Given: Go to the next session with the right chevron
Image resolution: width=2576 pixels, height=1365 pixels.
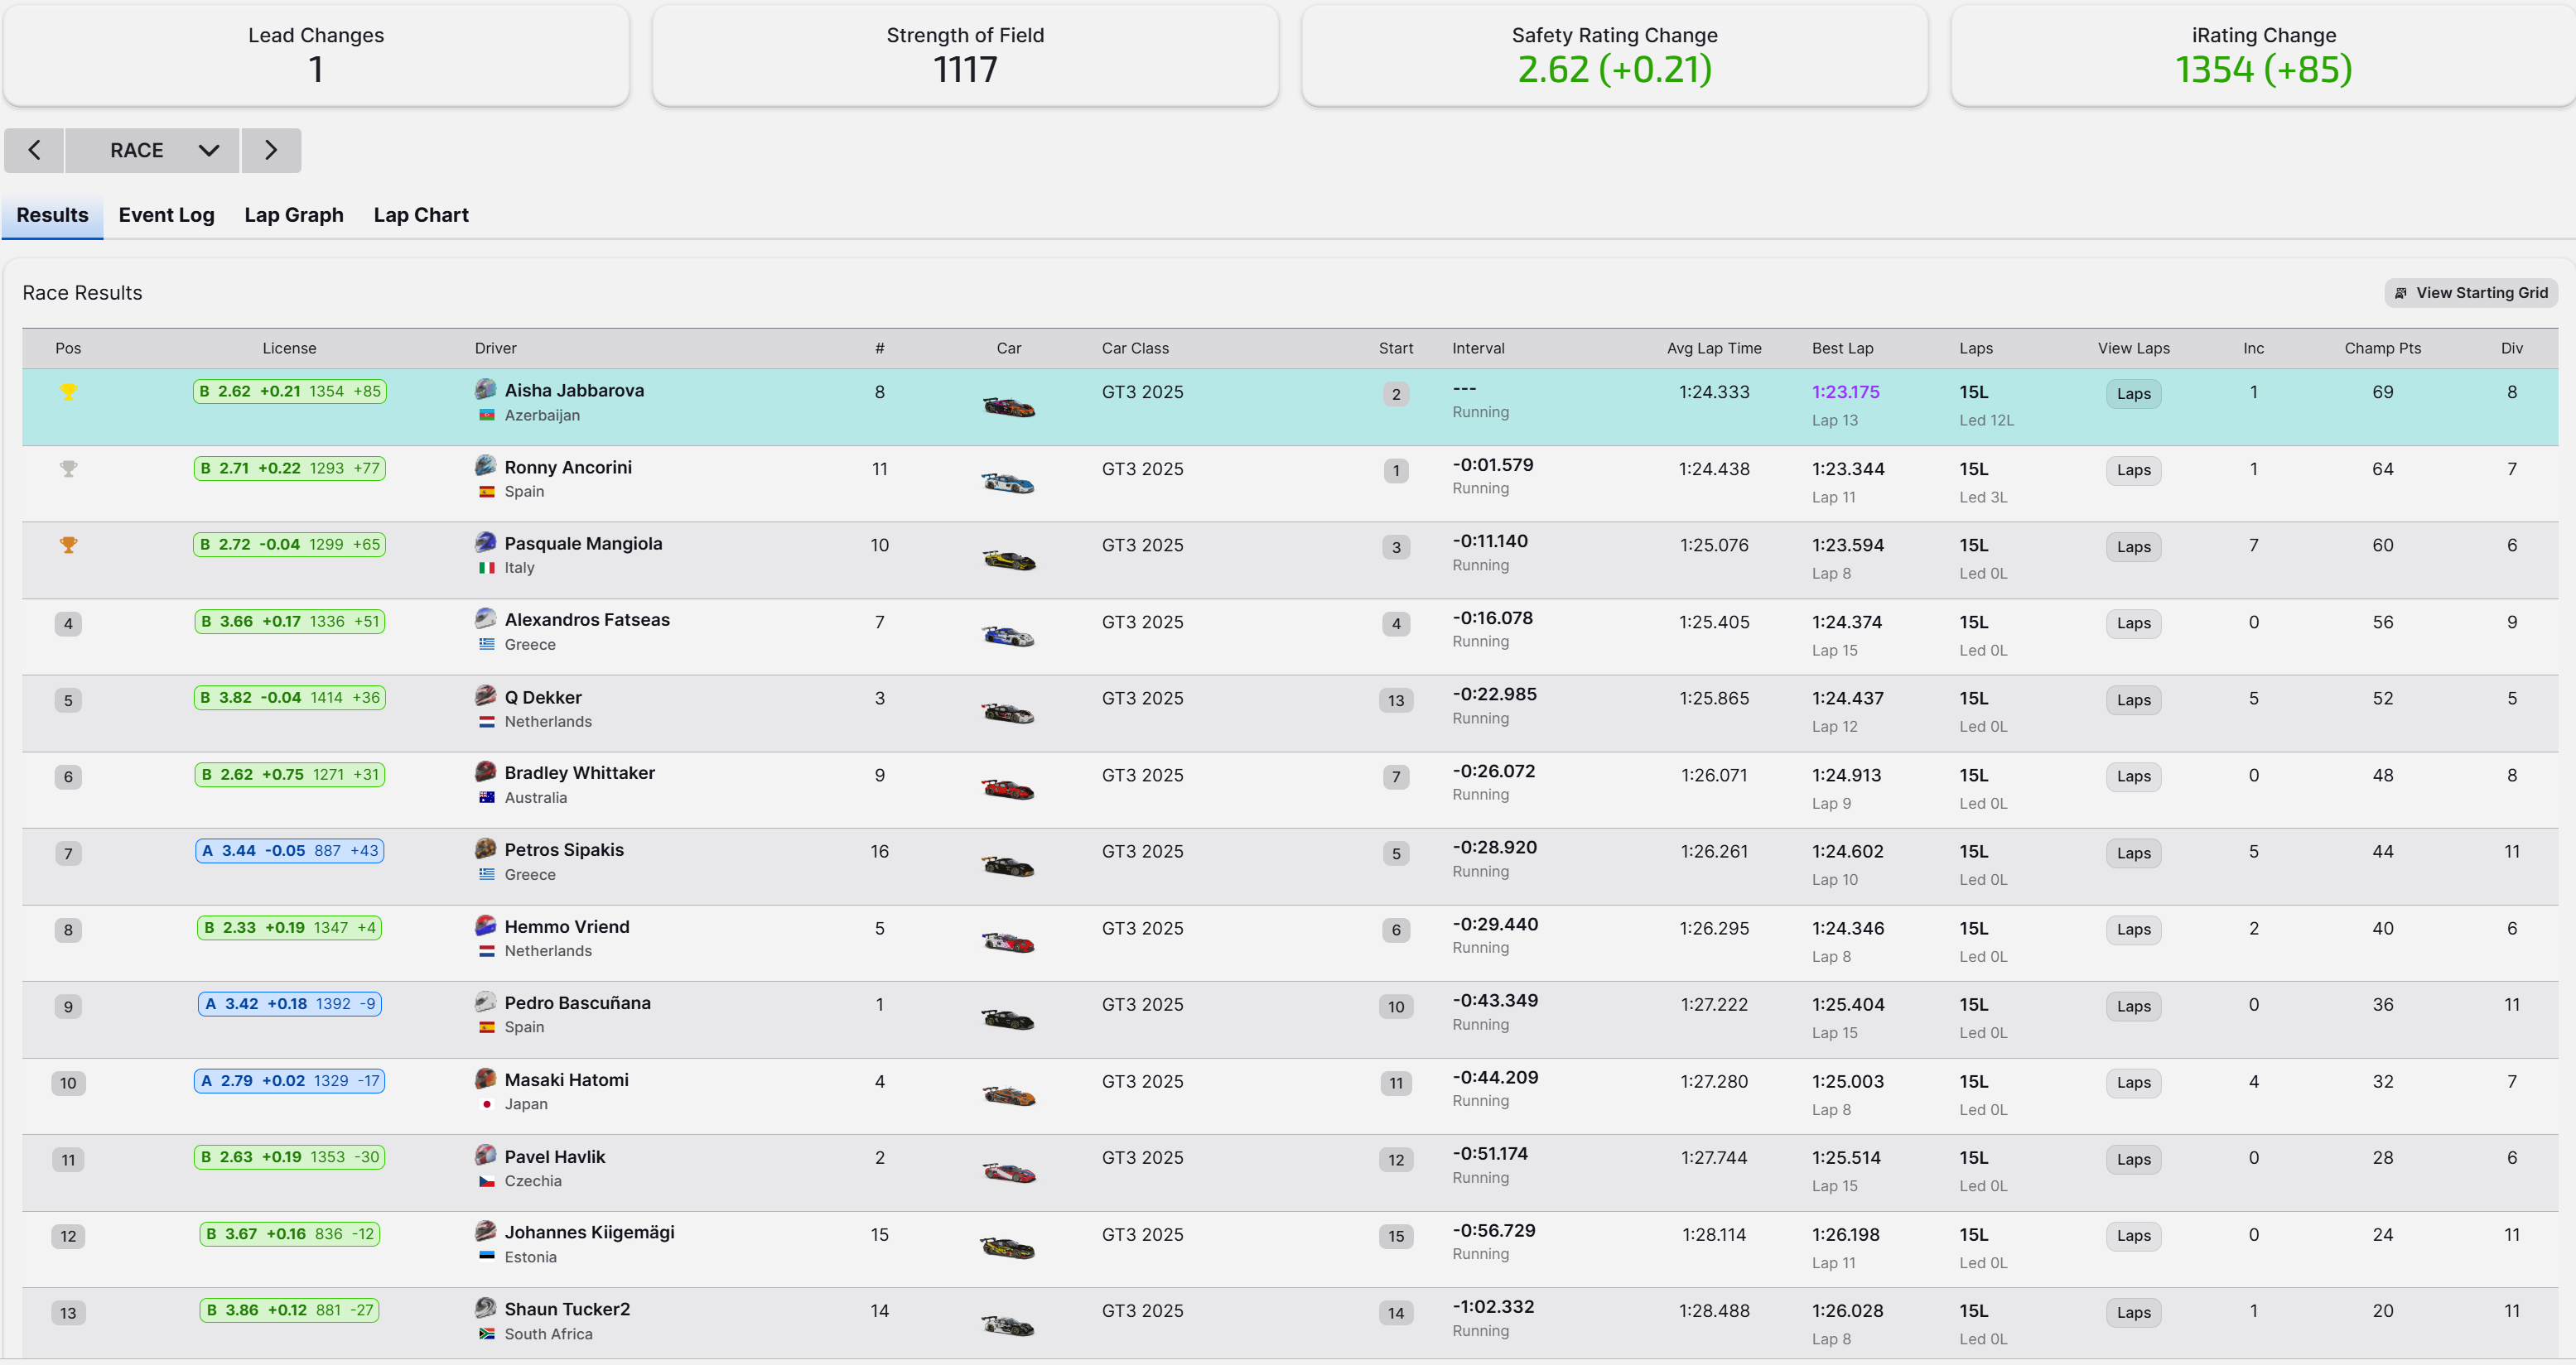Looking at the screenshot, I should click(271, 150).
